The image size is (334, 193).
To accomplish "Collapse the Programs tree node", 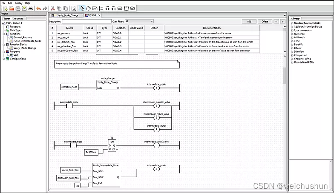I will [3, 52].
